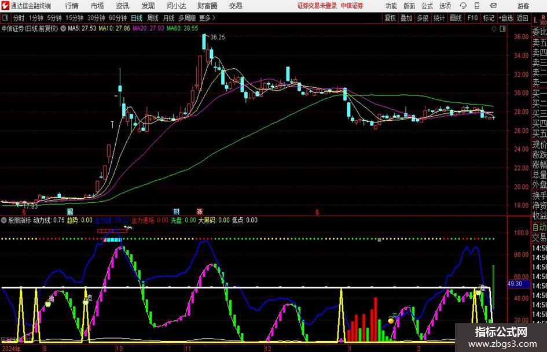The image size is (547, 352).
Task: Switch to the 30分钟 period tab
Action: coord(96,18)
